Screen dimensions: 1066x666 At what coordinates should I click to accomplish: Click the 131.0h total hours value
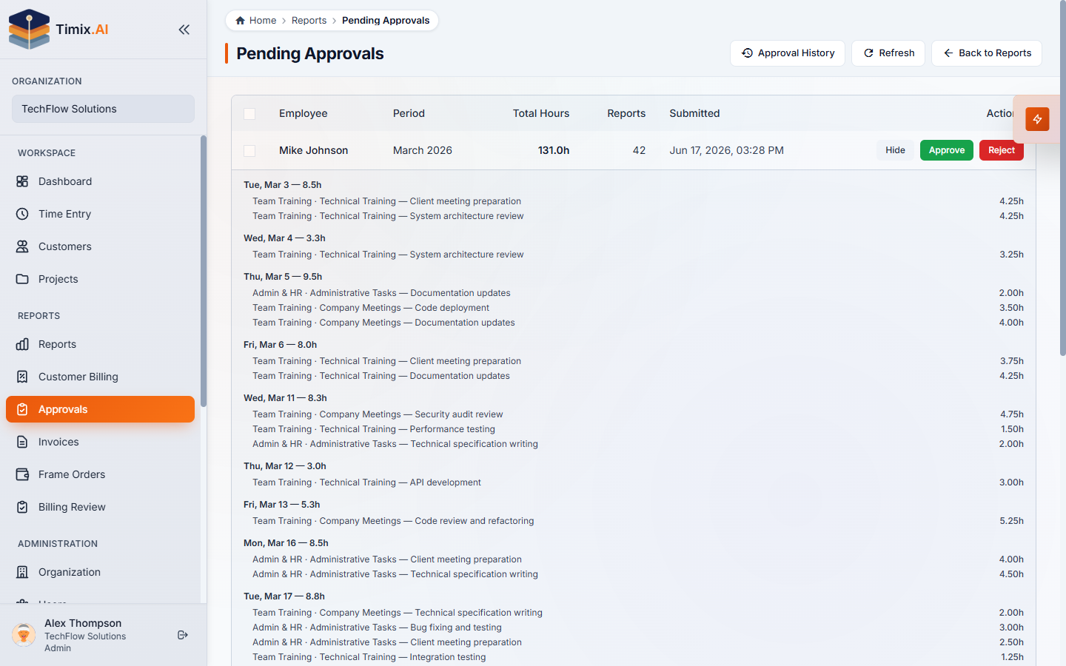pyautogui.click(x=554, y=150)
